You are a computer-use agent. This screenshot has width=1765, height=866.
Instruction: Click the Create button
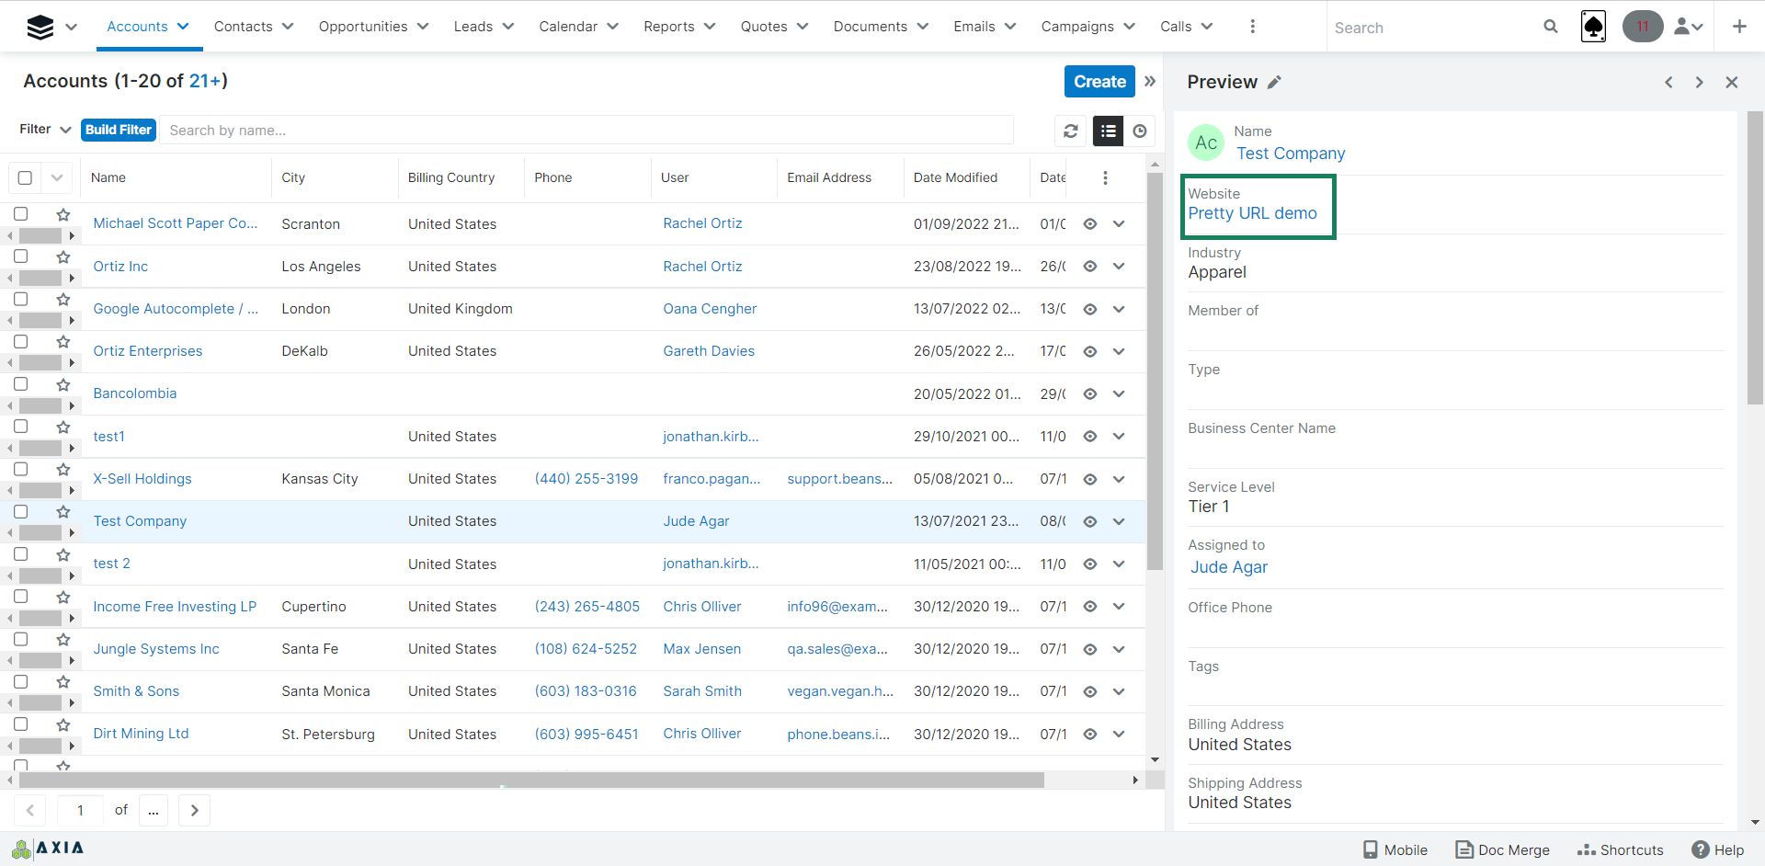tap(1099, 82)
